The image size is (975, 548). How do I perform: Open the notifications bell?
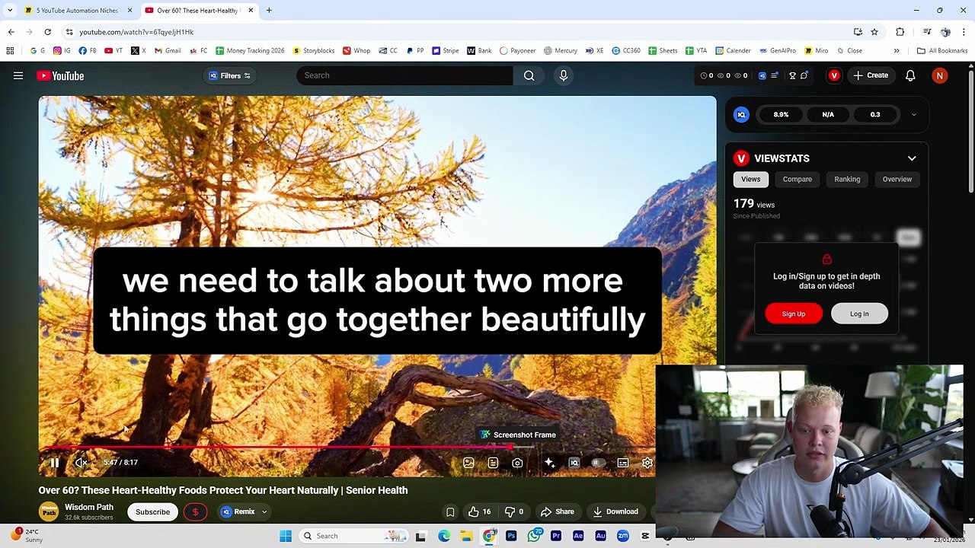(x=910, y=75)
